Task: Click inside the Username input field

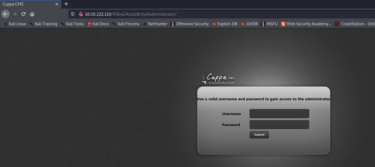Action: coord(279,114)
